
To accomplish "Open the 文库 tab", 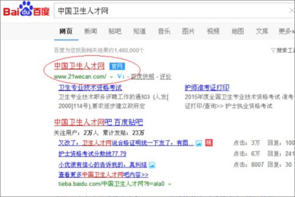I will coord(262,31).
